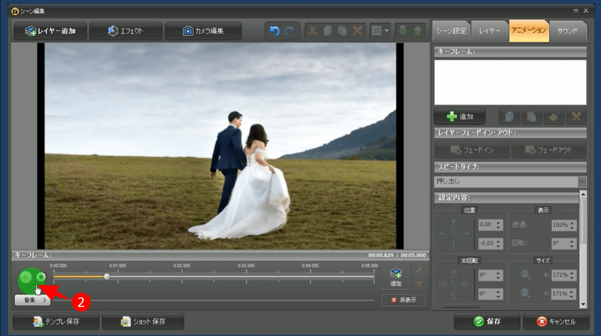Click the redo arrow icon
Image resolution: width=601 pixels, height=336 pixels.
290,31
